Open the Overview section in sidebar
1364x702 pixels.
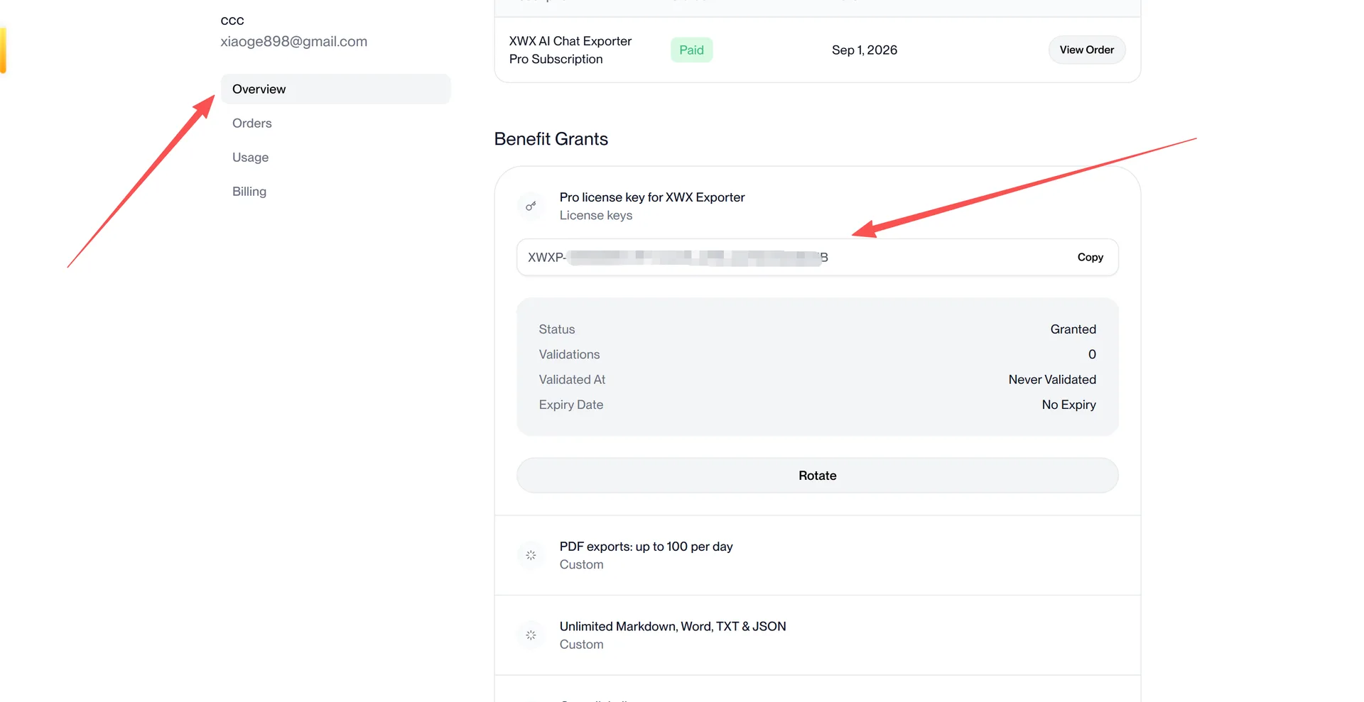tap(335, 89)
